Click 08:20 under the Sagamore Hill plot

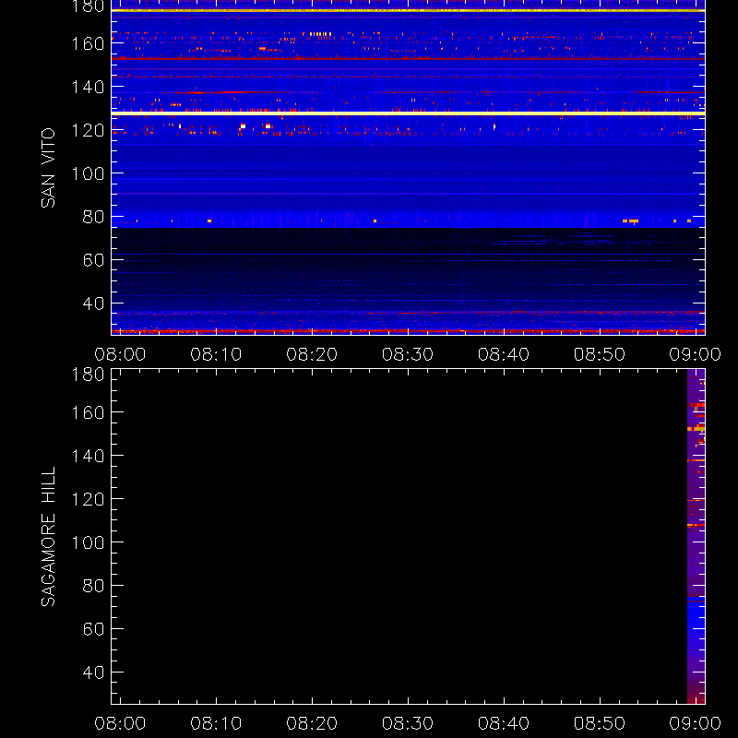tap(312, 723)
